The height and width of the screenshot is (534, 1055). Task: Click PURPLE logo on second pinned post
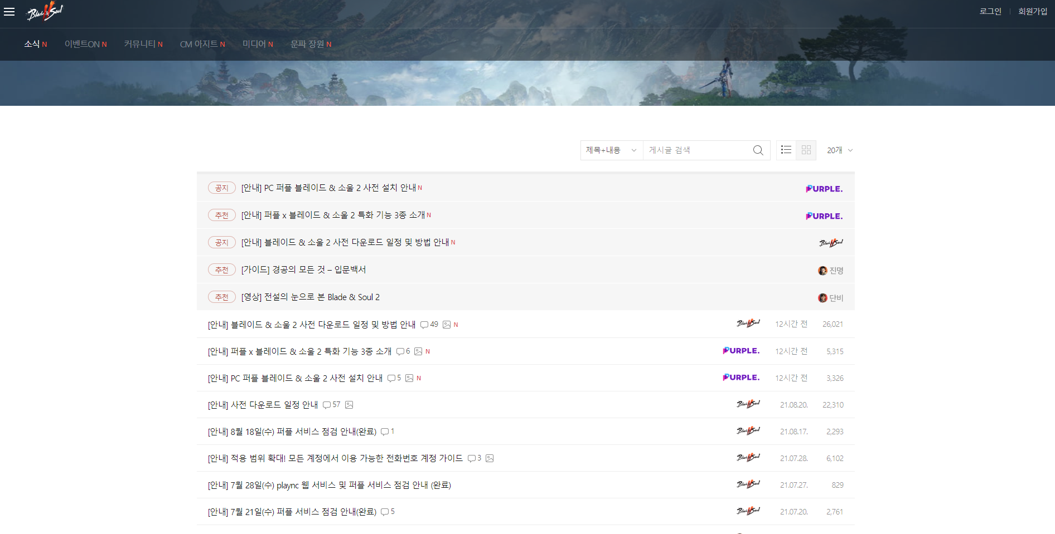[824, 216]
